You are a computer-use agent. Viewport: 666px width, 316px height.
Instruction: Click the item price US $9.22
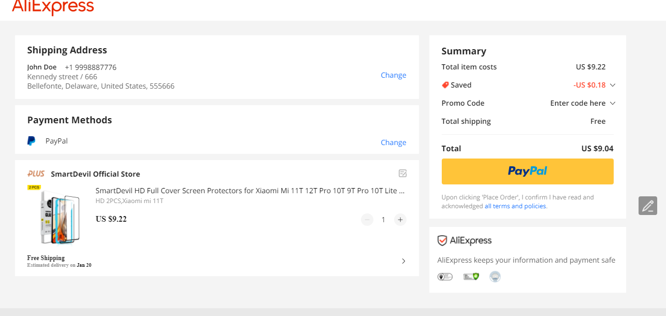coord(111,219)
